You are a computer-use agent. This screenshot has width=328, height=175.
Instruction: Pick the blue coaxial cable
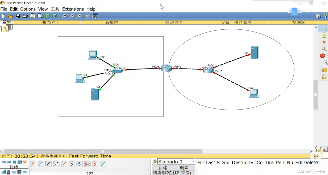click(79, 164)
